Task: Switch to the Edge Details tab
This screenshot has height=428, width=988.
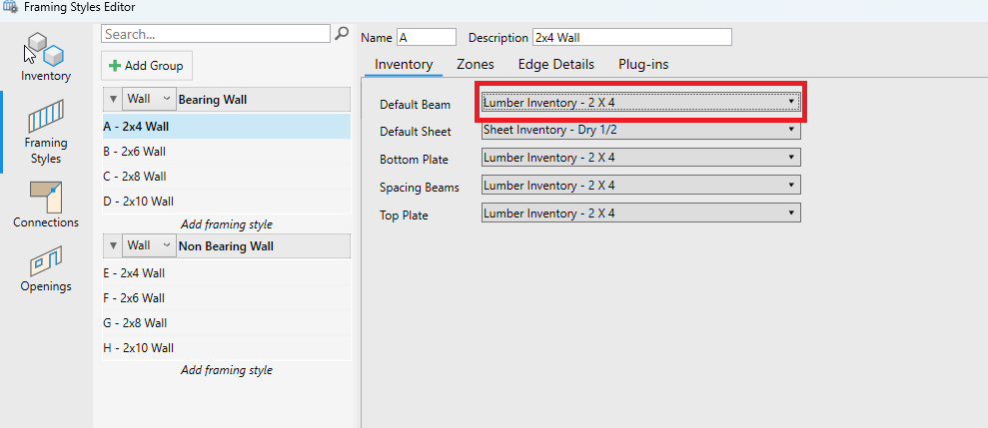Action: point(555,64)
